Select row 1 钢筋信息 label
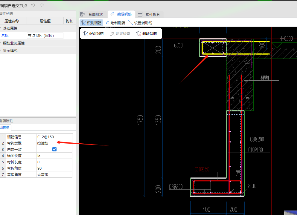The width and height of the screenshot is (297, 215). tap(14, 137)
